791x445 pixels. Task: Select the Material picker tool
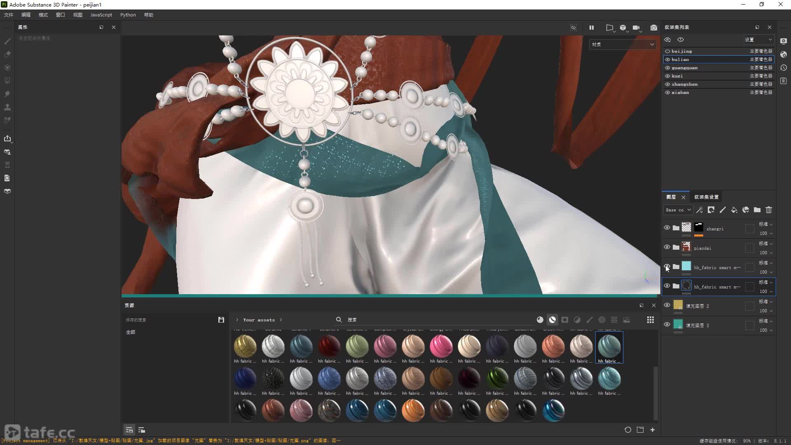pyautogui.click(x=7, y=120)
